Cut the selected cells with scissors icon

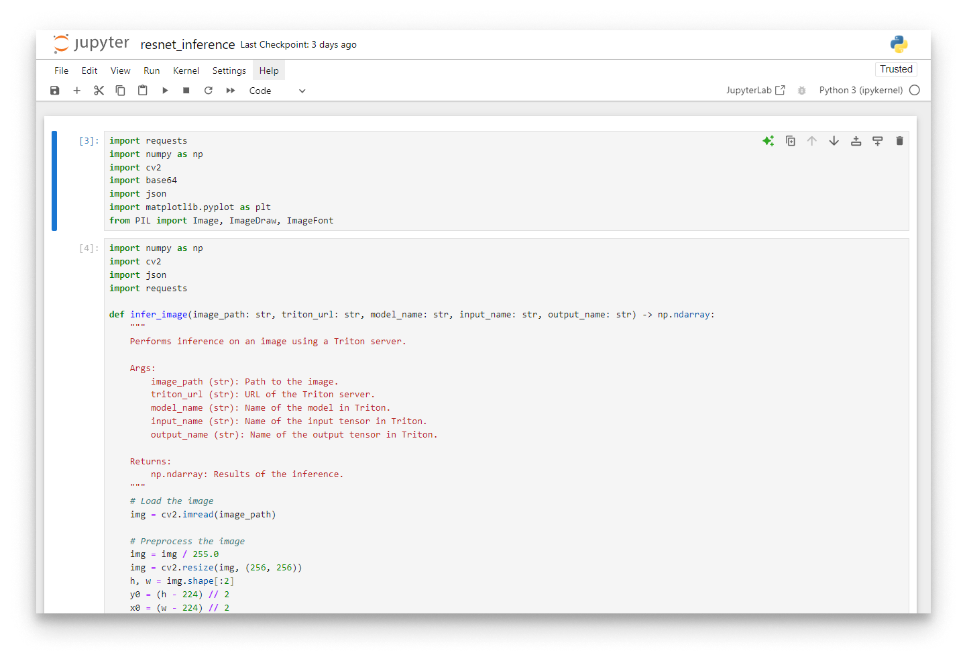point(99,90)
